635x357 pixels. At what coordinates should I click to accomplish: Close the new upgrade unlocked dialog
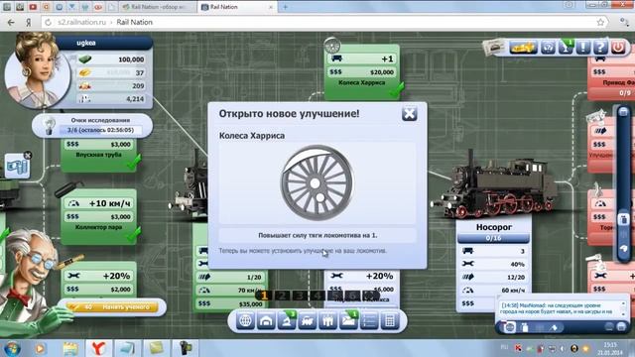click(x=409, y=114)
